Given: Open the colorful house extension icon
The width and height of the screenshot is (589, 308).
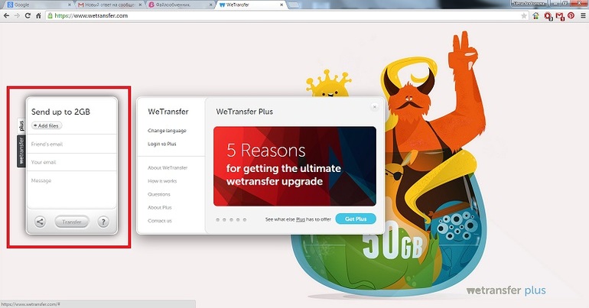Looking at the screenshot, I should click(x=536, y=16).
